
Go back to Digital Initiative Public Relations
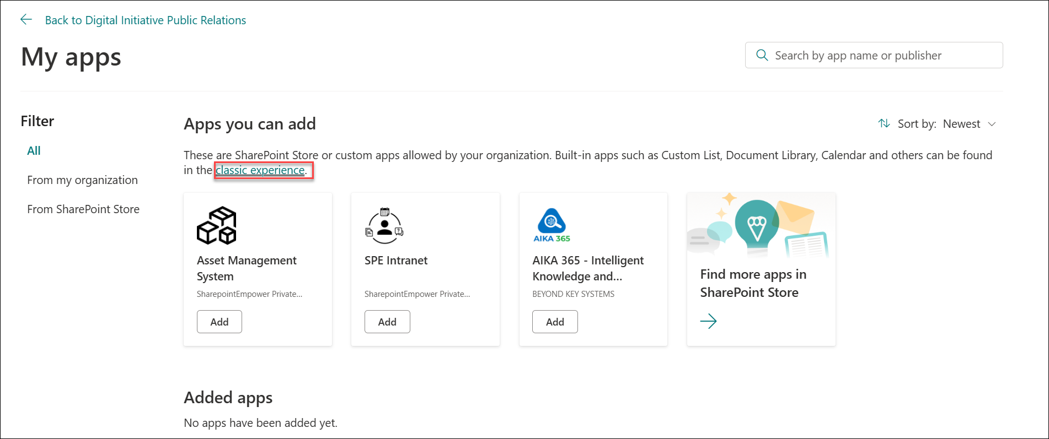[145, 20]
